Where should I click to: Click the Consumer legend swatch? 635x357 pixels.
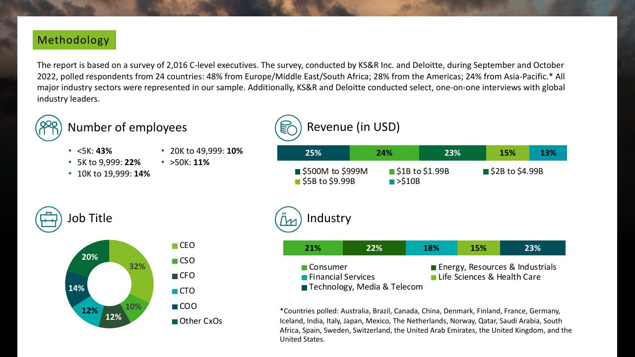point(305,268)
